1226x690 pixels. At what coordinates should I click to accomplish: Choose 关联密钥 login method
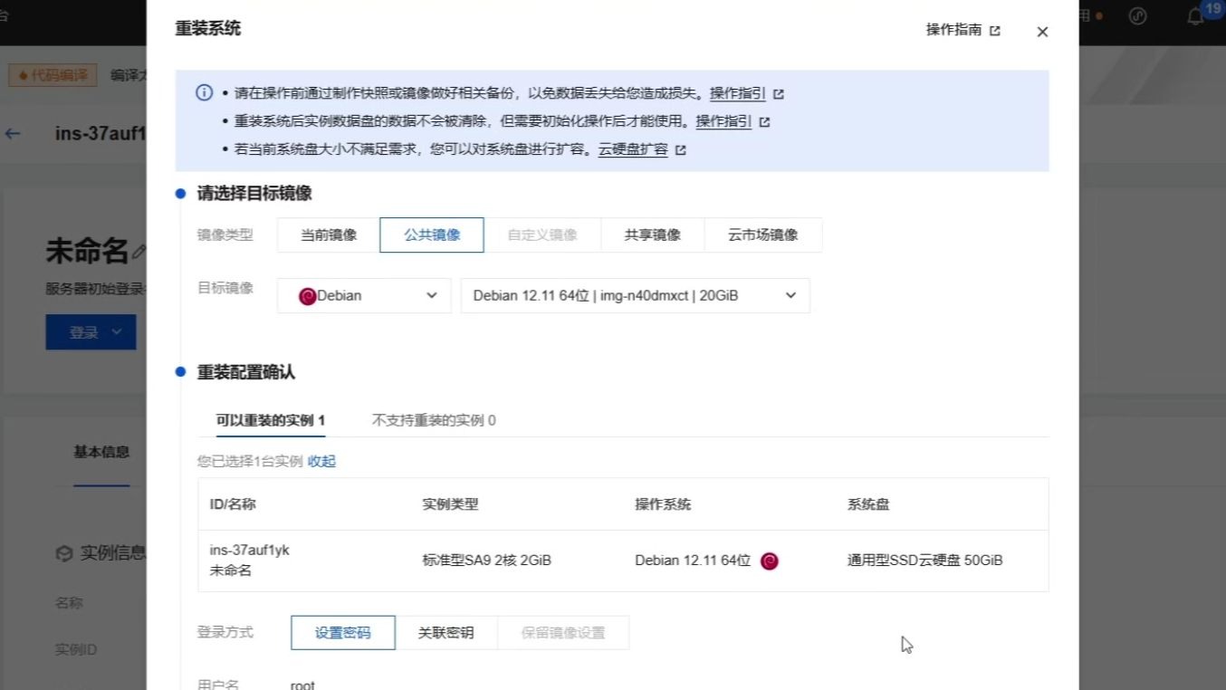[445, 633]
